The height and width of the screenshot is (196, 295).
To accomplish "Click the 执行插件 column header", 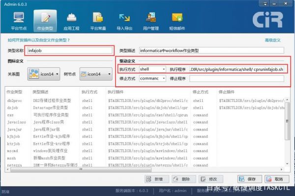I will coord(116,92).
